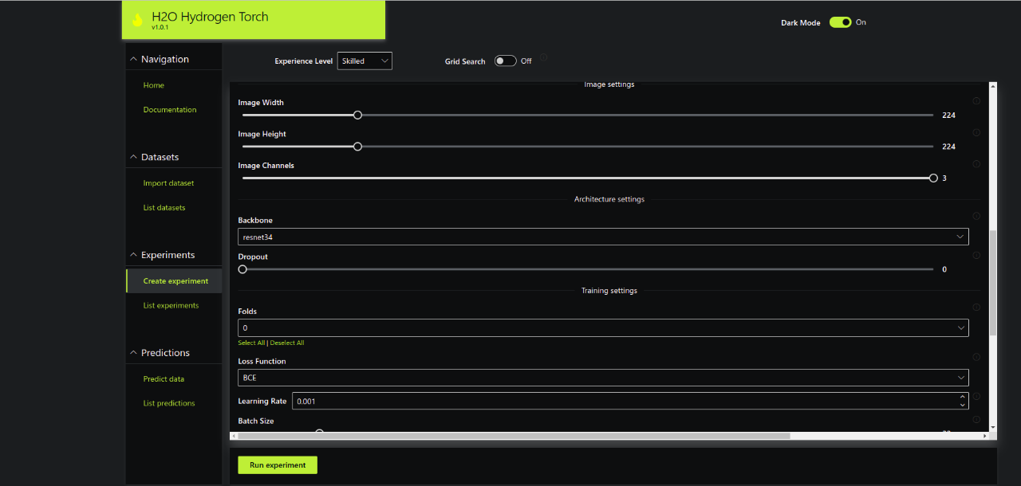Go to Import dataset page

[x=168, y=183]
